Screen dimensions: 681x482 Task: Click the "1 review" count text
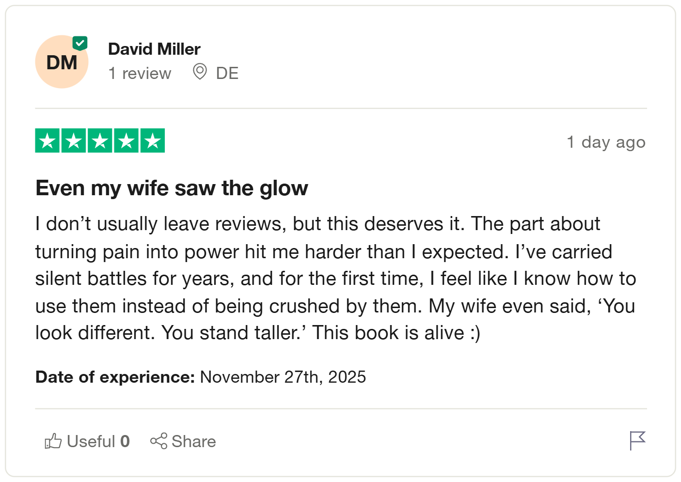[140, 73]
